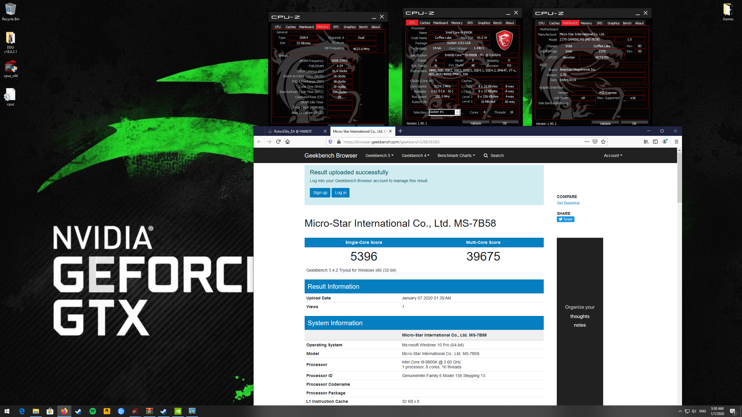The width and height of the screenshot is (742, 417).
Task: Go to Firefox home page
Action: click(288, 142)
